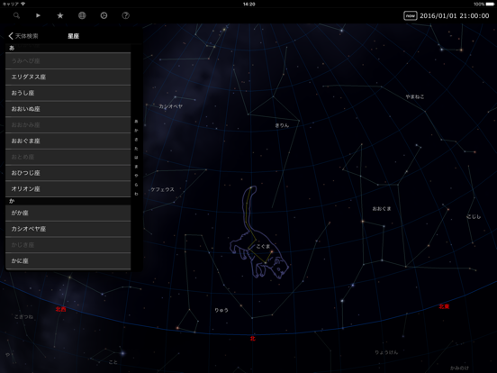
Task: Click the date and time display
Action: pos(454,16)
